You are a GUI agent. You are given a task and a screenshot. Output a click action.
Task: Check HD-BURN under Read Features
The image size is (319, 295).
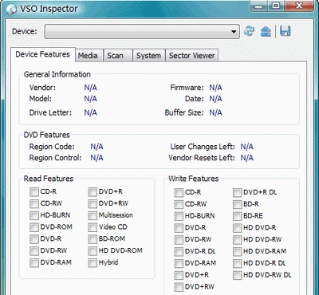(33, 215)
